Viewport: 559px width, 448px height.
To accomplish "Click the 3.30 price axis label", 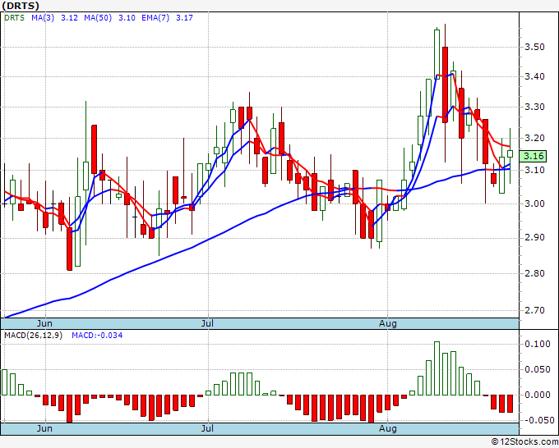I will pos(534,107).
